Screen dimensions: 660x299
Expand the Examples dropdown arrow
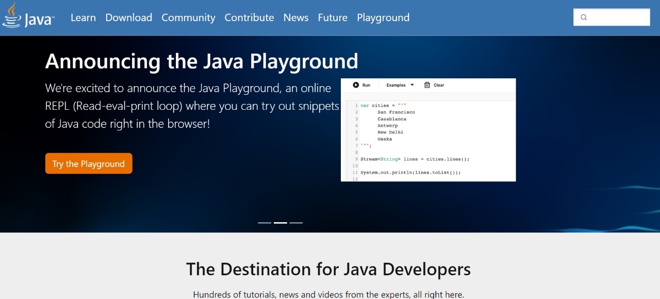[x=412, y=85]
